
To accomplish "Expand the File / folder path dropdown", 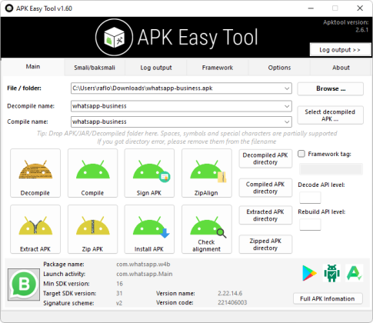I will (x=287, y=88).
